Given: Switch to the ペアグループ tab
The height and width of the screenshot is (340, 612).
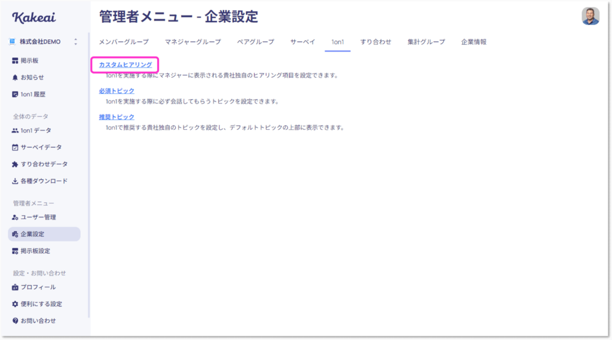Looking at the screenshot, I should click(255, 42).
